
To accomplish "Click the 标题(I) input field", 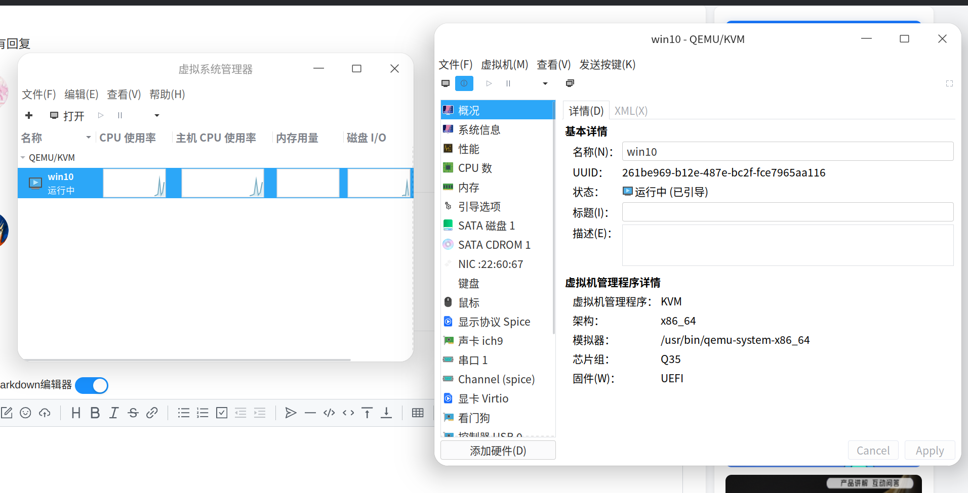I will pyautogui.click(x=788, y=212).
